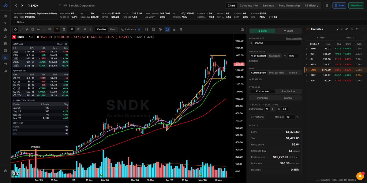Open the Favorites watchlist dropdown chevron

point(337,29)
